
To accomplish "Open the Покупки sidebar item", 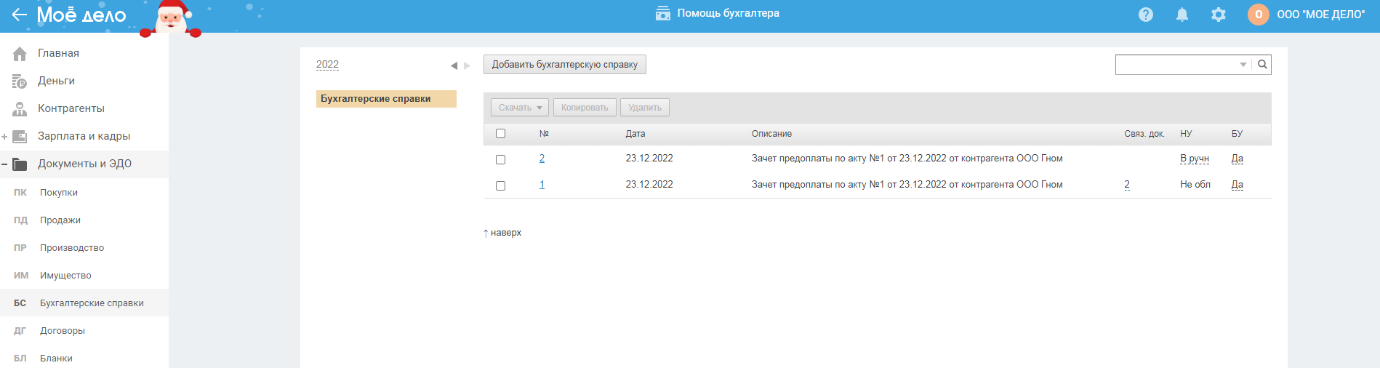I will [59, 193].
